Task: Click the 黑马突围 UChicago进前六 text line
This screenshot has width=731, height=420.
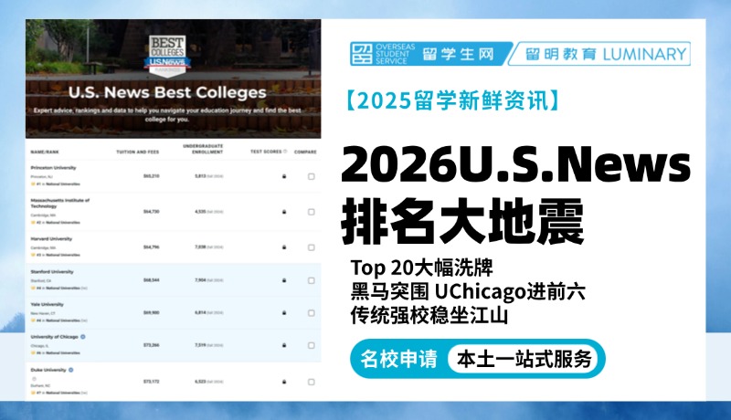Action: (468, 292)
